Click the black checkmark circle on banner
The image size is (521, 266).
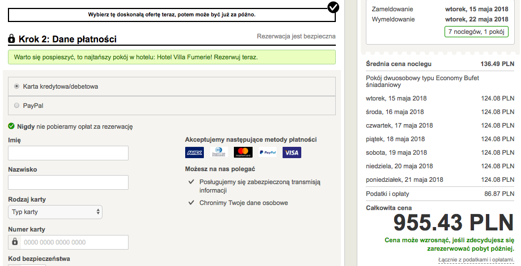(334, 7)
